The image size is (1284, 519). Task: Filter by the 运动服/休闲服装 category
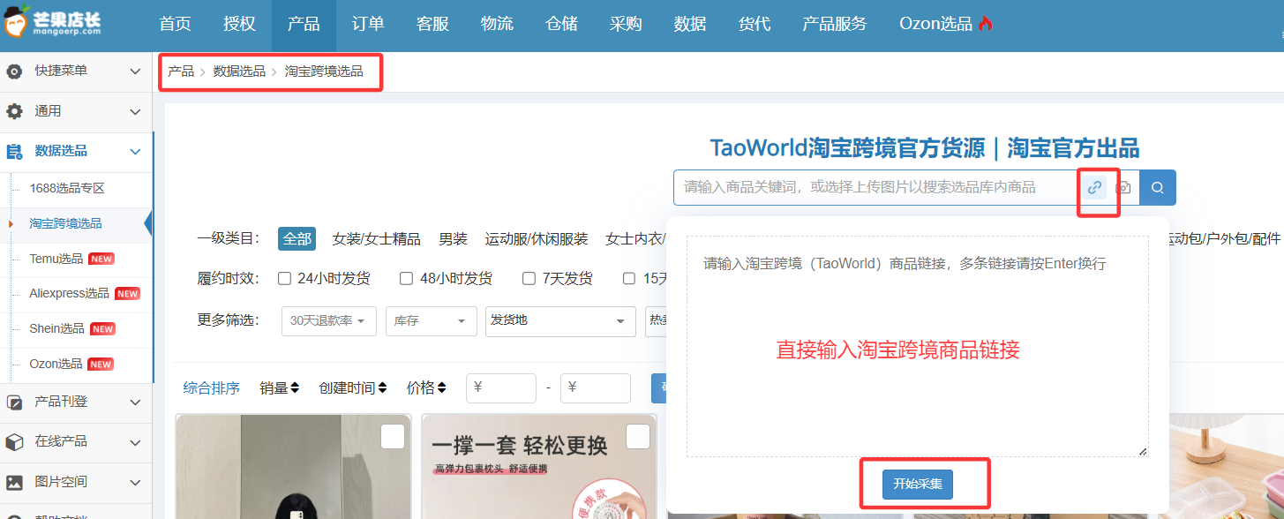click(x=537, y=238)
